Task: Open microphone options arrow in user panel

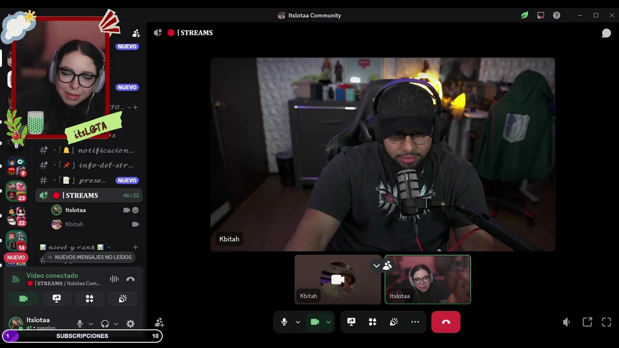Action: click(x=90, y=324)
